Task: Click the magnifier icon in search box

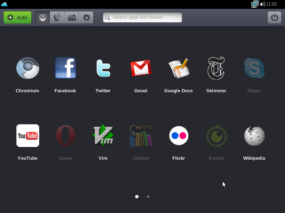Action: click(108, 18)
